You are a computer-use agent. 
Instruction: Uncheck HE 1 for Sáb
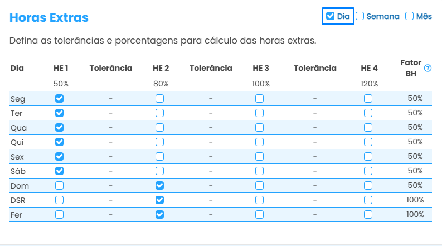(x=60, y=171)
